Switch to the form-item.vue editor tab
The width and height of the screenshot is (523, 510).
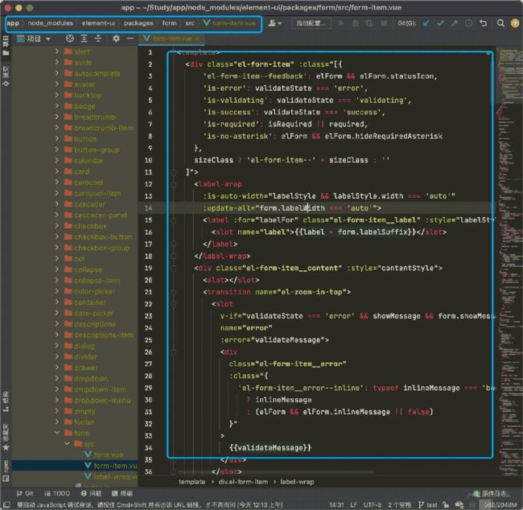170,39
